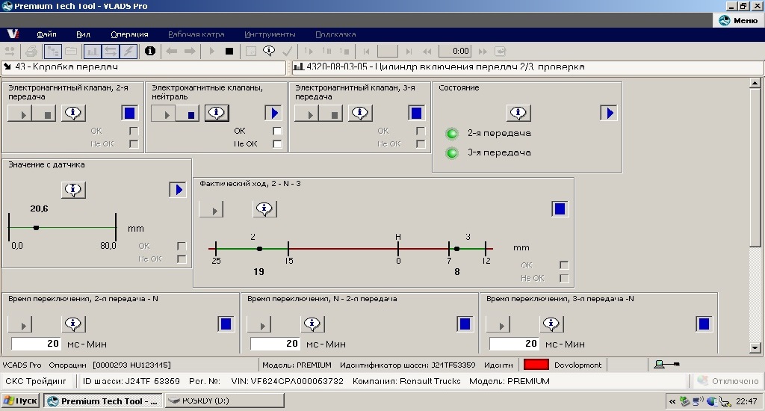The image size is (765, 411).
Task: Open the Рабочая карта menu
Action: point(196,34)
